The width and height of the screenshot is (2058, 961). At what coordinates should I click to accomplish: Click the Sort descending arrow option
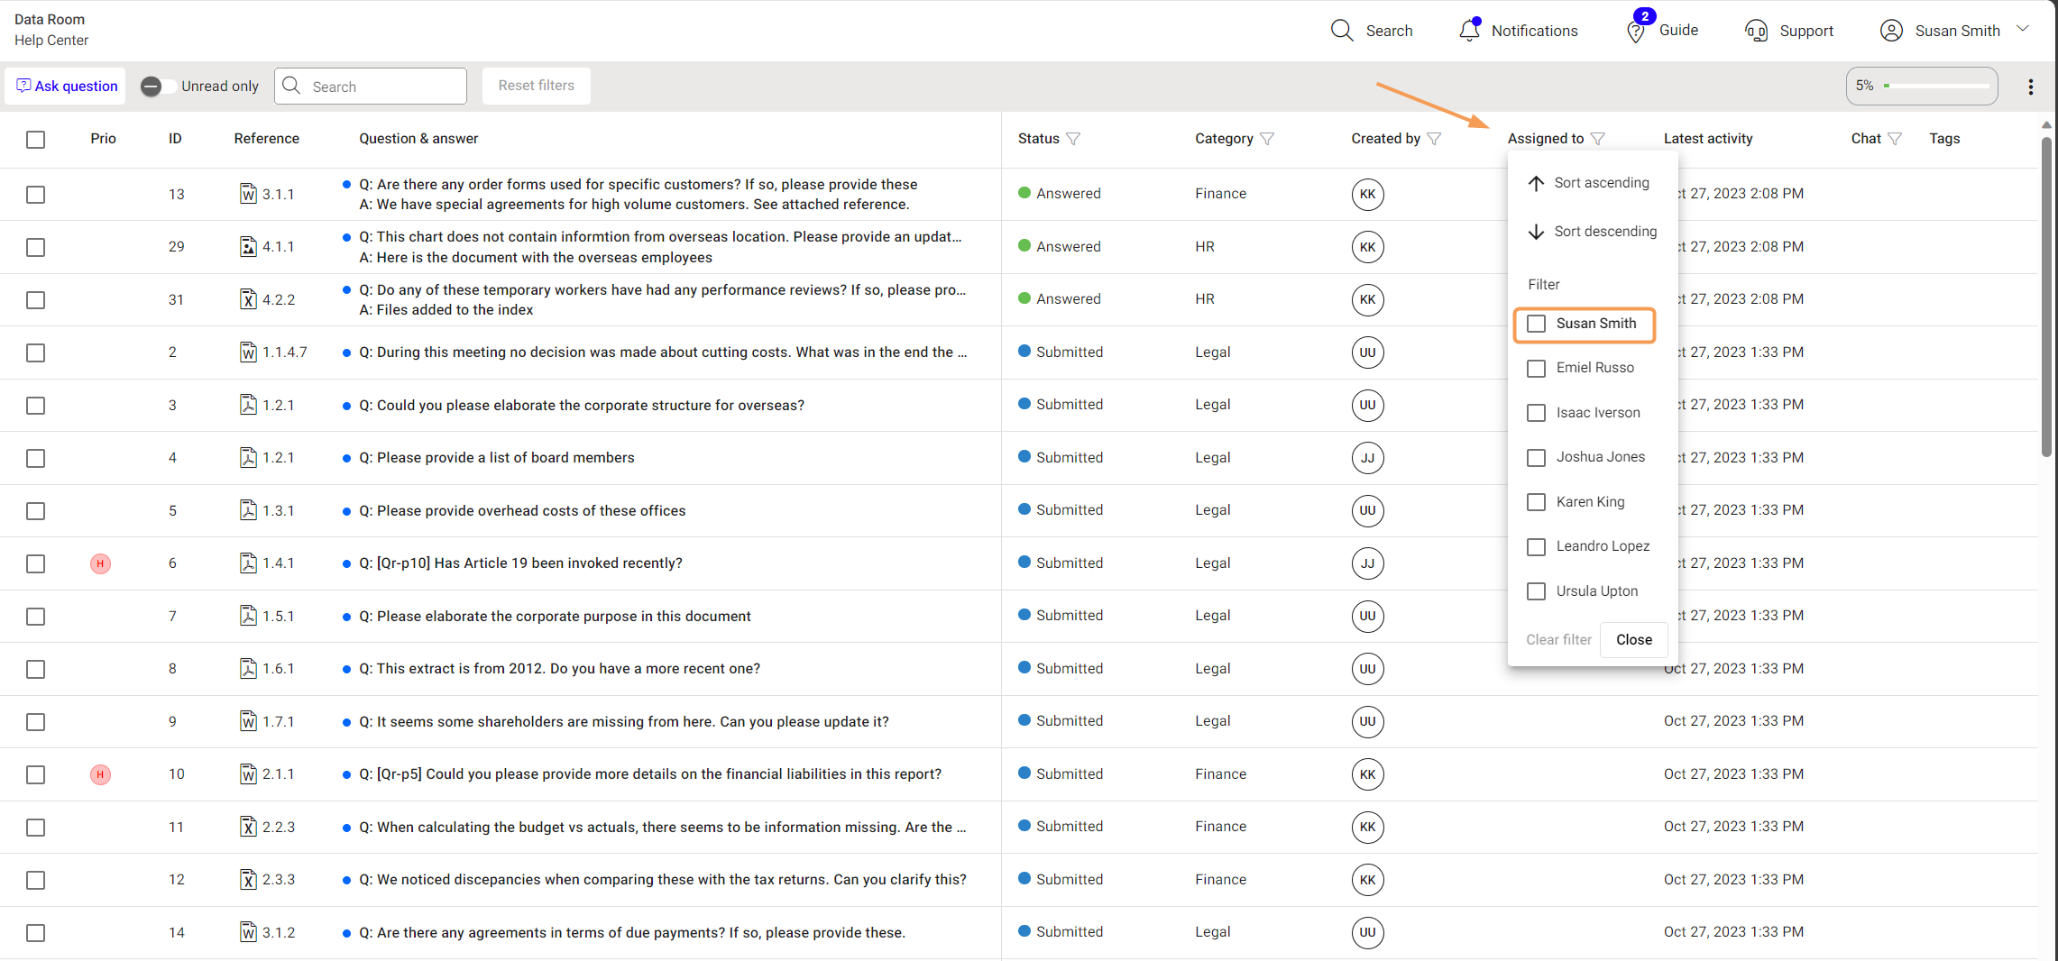pos(1592,232)
